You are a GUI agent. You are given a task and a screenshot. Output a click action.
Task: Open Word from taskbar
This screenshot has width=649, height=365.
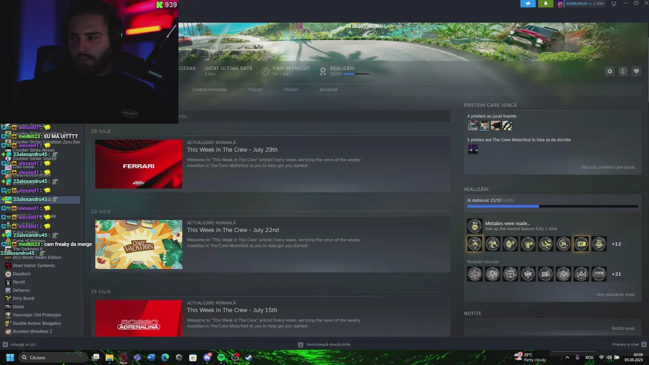[x=151, y=357]
